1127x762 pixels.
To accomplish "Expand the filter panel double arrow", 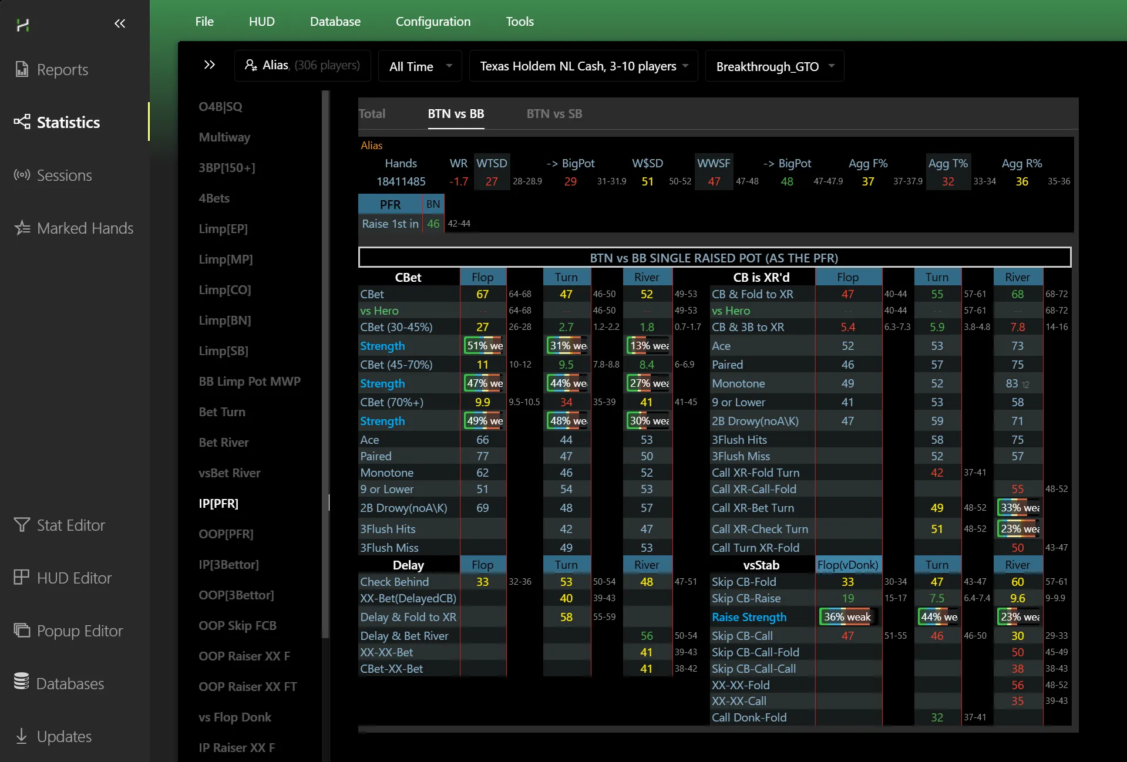I will [x=209, y=65].
